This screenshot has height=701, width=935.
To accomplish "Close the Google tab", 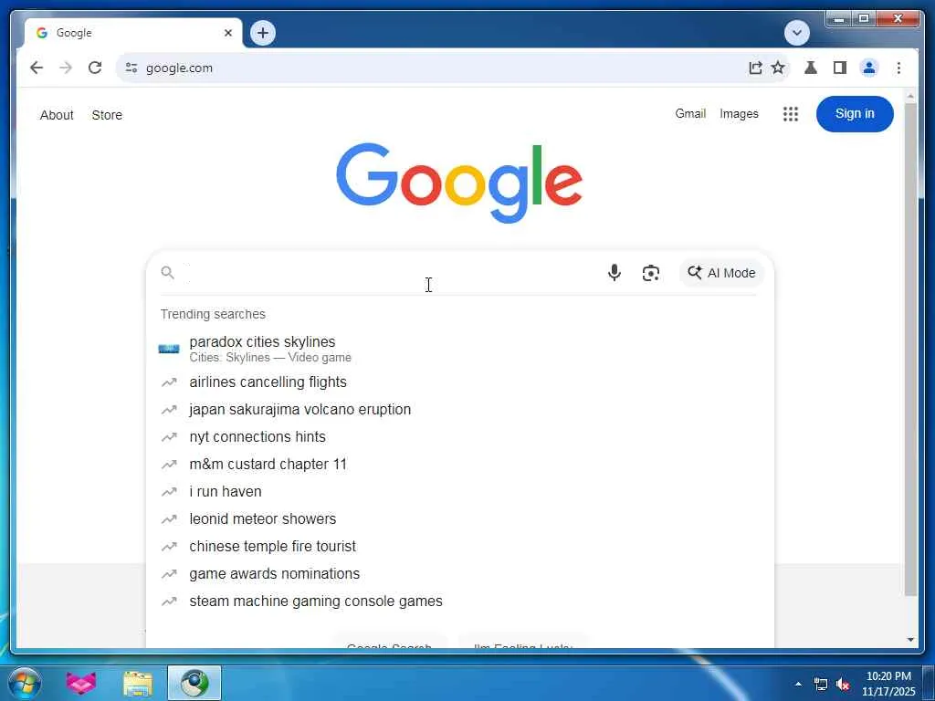I will 227,34.
